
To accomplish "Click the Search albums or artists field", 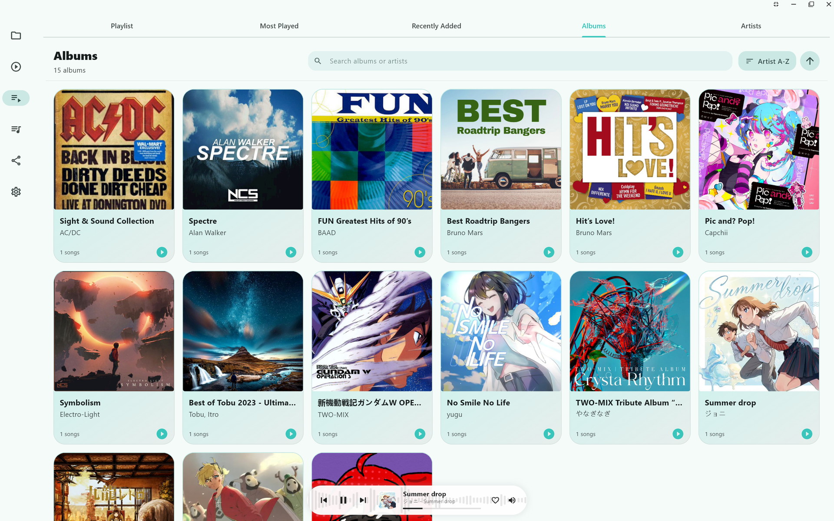I will click(520, 61).
